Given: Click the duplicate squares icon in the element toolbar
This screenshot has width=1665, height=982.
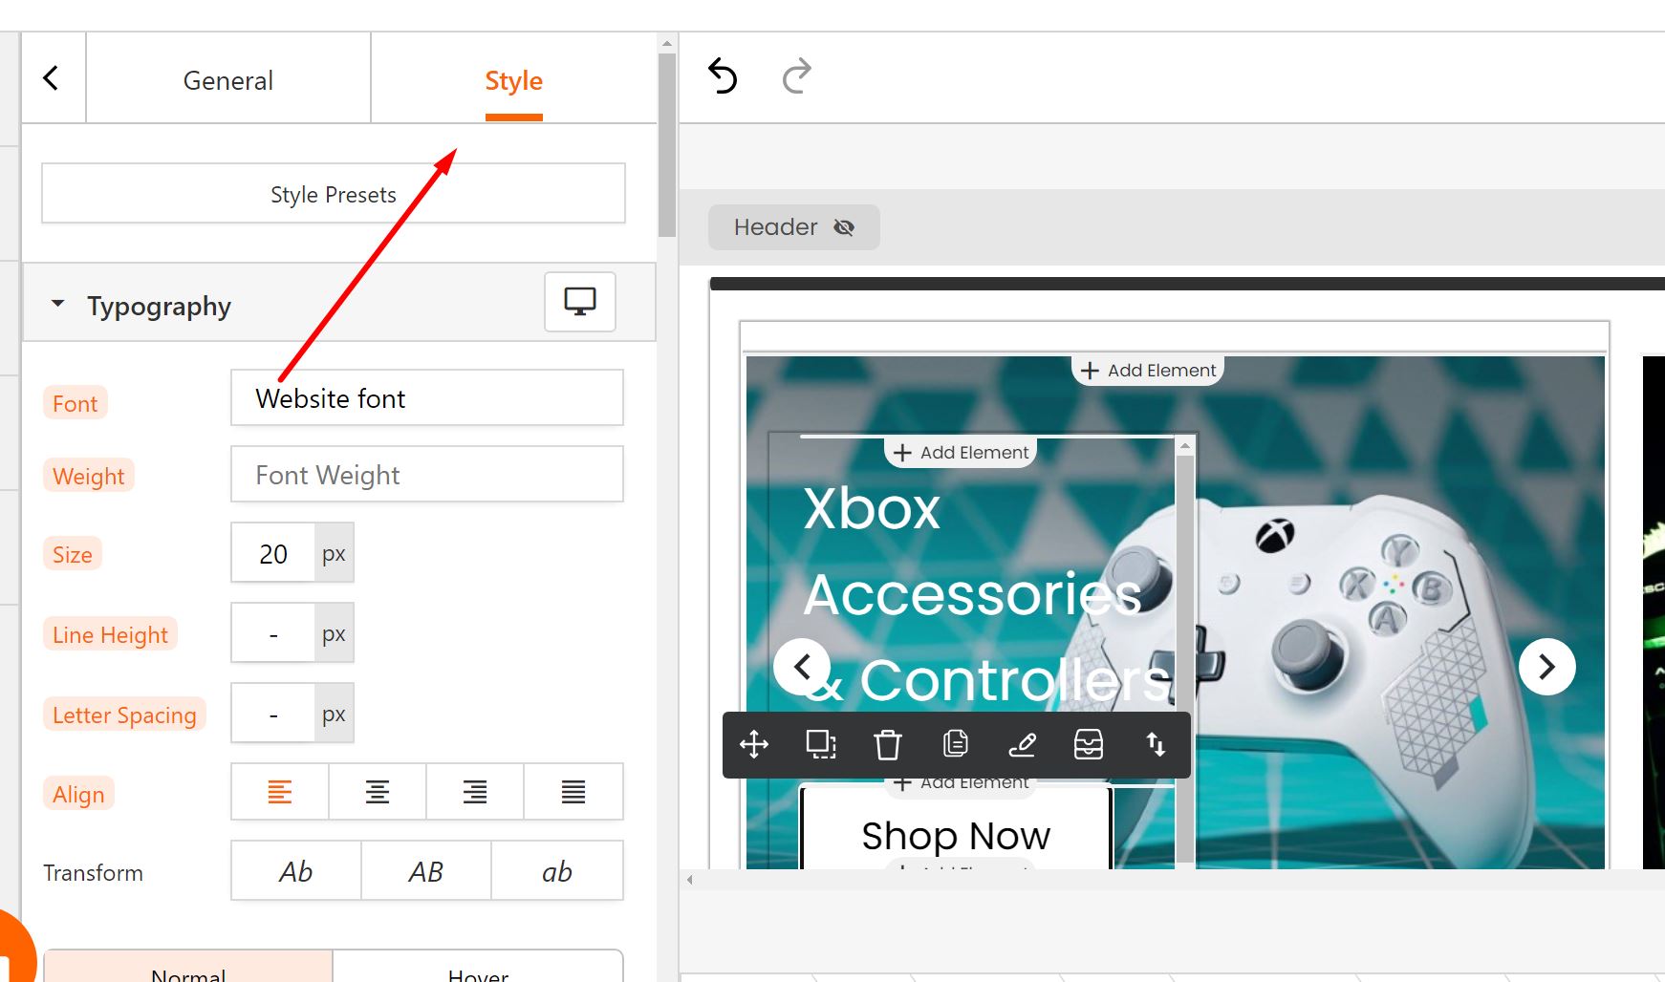Looking at the screenshot, I should click(x=821, y=744).
